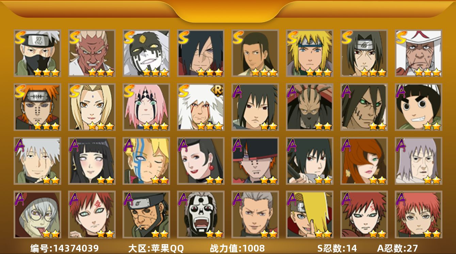
Task: Click the 大区:苹果QQ server label
Action: point(156,248)
